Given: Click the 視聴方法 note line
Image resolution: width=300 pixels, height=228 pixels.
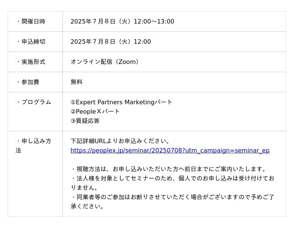Looking at the screenshot, I should point(169,169).
